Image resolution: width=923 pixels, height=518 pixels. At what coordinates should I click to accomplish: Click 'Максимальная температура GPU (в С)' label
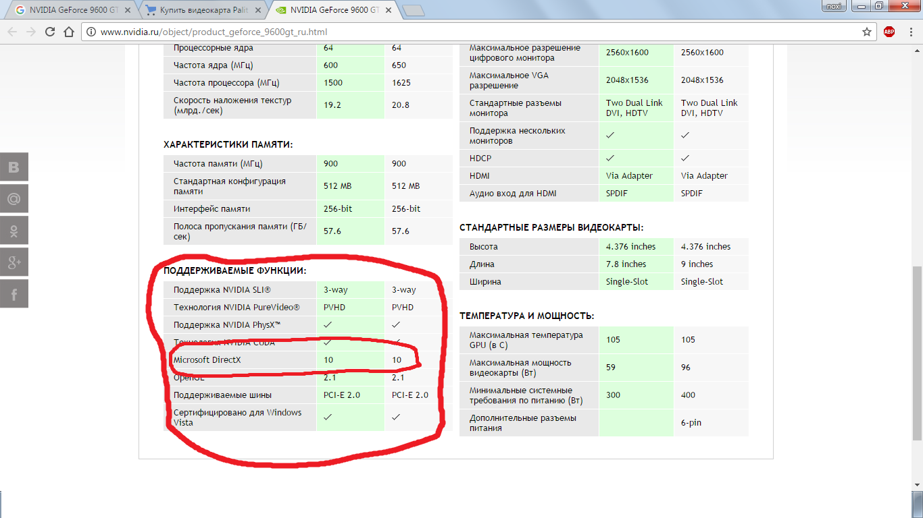coord(526,340)
